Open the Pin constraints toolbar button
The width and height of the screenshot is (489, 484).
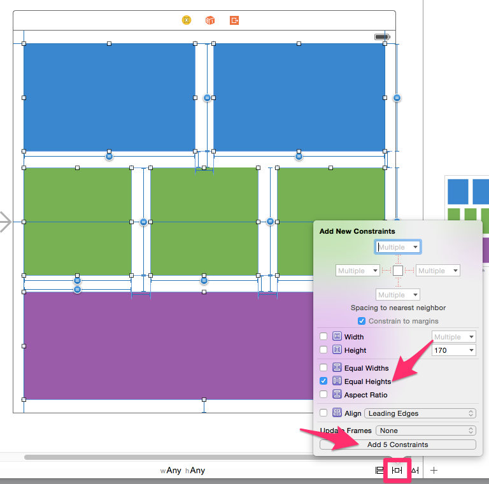pyautogui.click(x=397, y=470)
